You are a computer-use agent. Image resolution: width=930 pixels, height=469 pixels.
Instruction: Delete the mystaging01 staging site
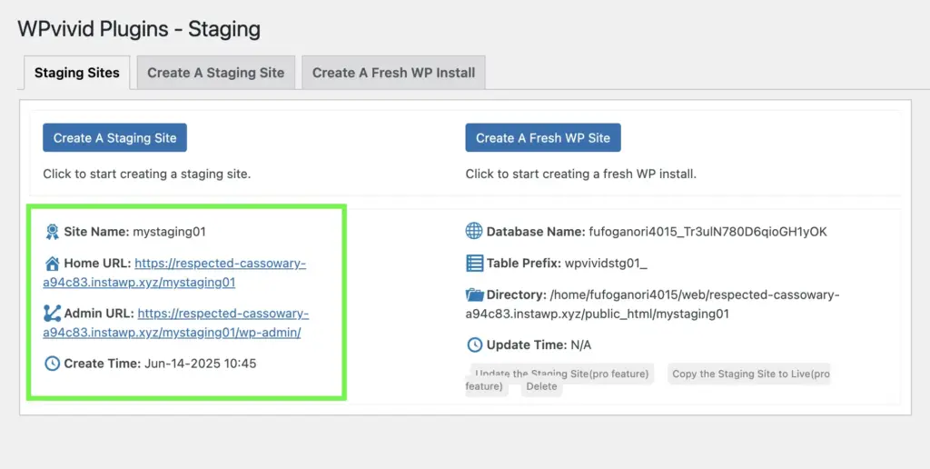541,386
